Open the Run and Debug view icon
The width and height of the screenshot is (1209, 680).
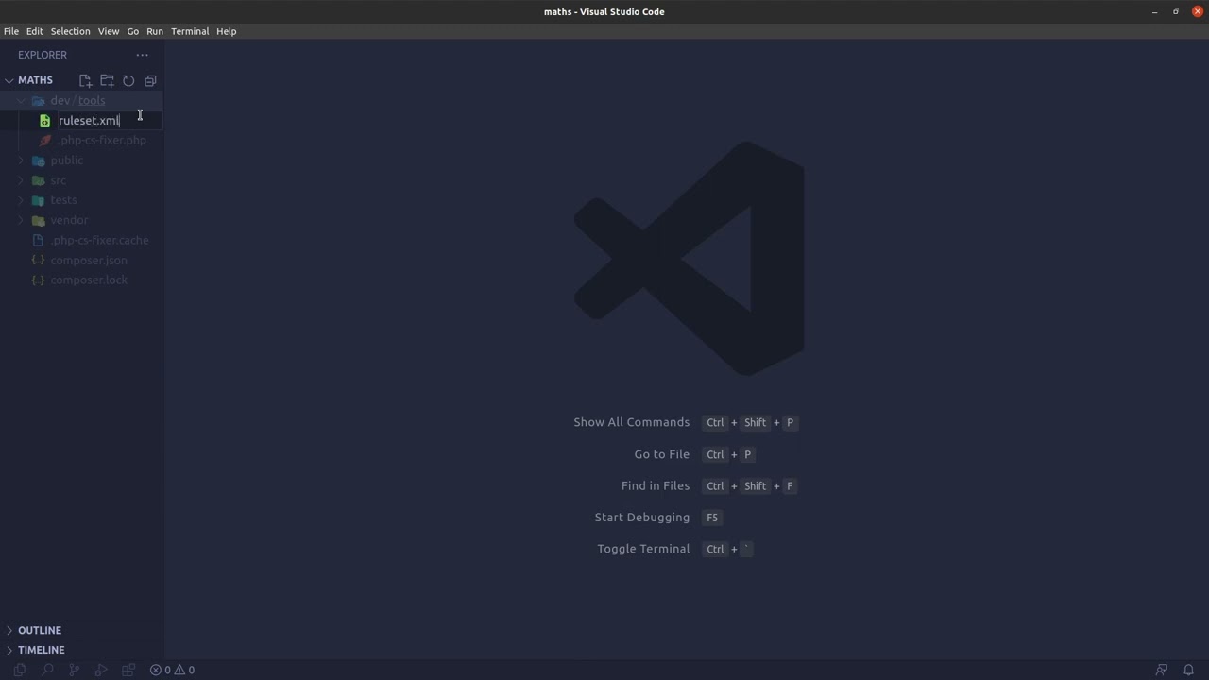(x=101, y=670)
